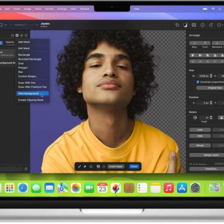Click the rotation angle stepper arrows
The width and height of the screenshot is (224, 224).
211,118
